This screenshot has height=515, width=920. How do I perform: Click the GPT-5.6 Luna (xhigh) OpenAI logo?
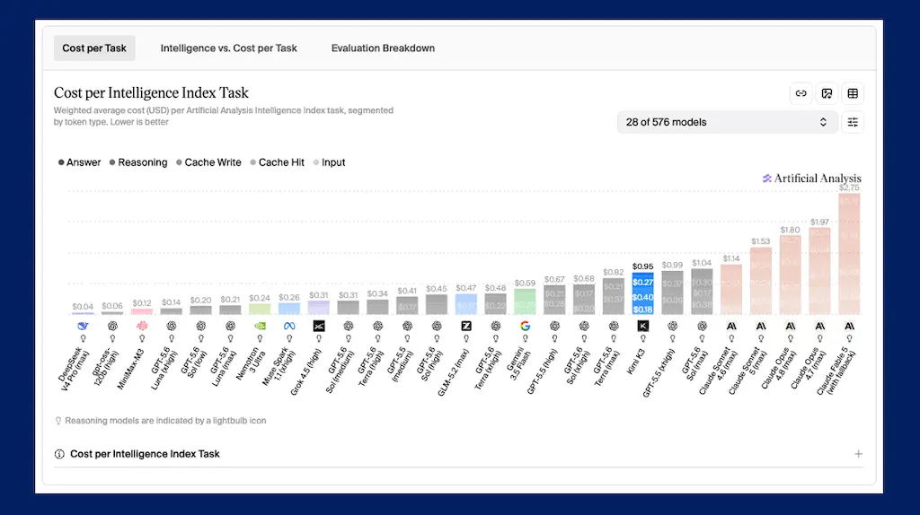pos(172,326)
